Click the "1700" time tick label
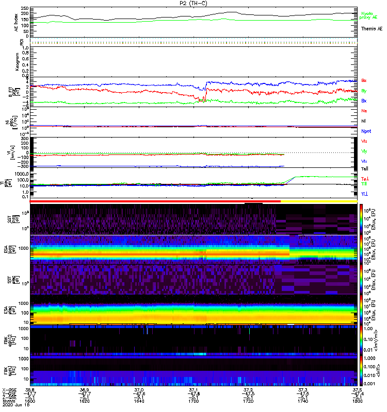 click(193, 401)
